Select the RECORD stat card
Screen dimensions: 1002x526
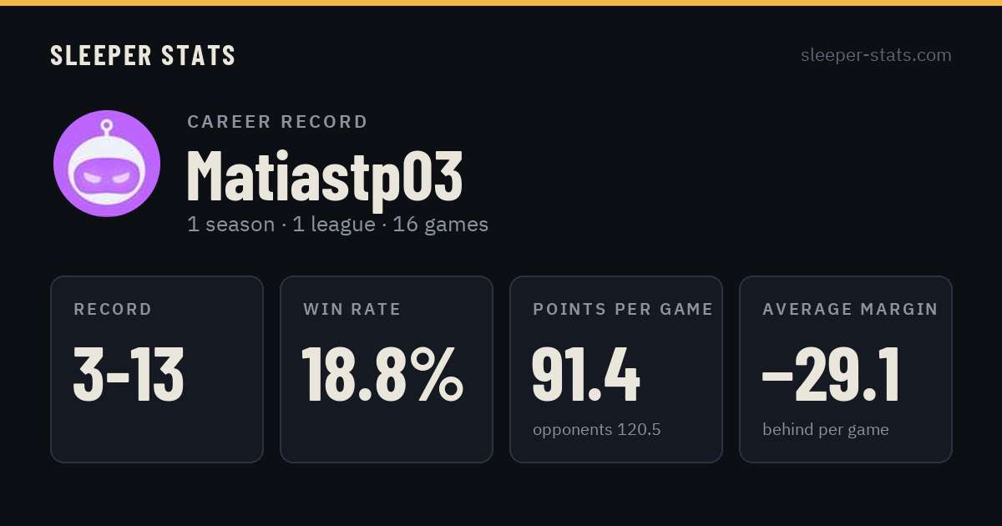(157, 369)
